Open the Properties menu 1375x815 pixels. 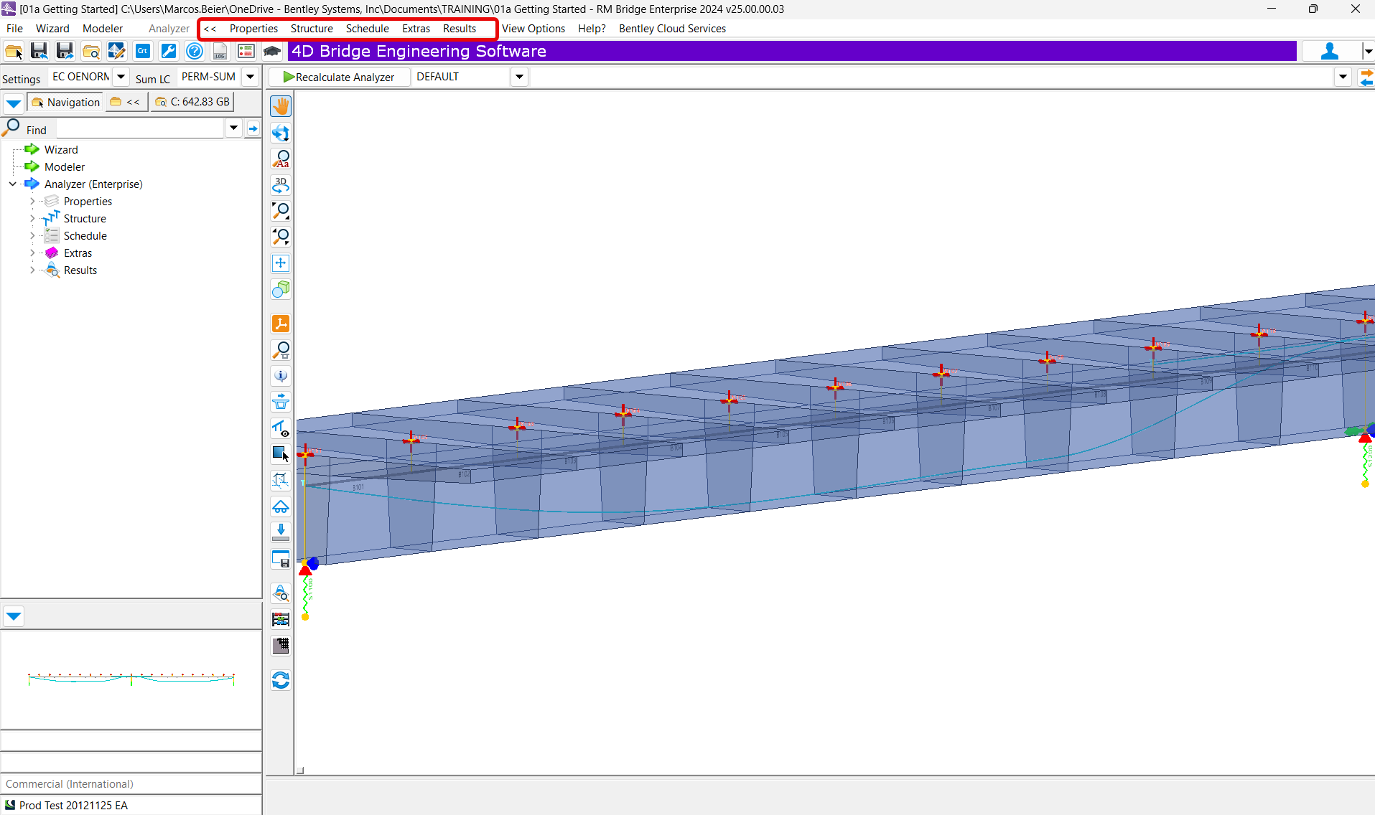coord(253,29)
